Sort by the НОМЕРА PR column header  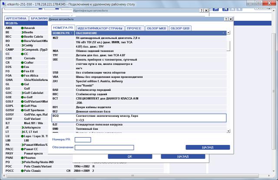pos(63,33)
